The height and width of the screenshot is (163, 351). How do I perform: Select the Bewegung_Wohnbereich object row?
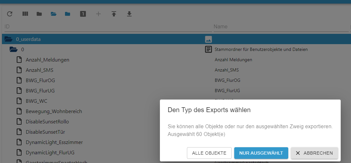click(80, 111)
